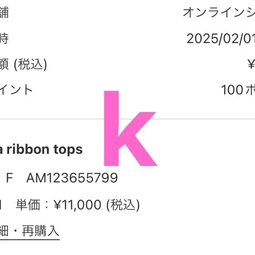
Task: Tap the 舗 store label
Action: point(4,13)
